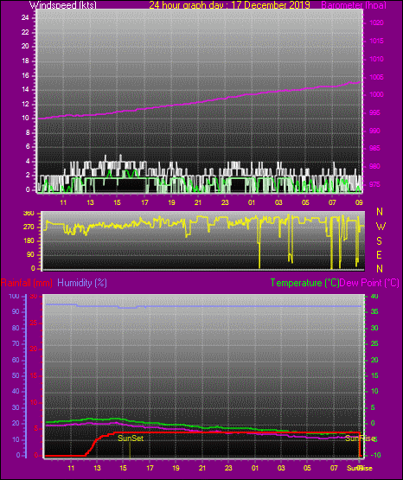Click the N compass label at top
The image size is (403, 480).
[380, 212]
